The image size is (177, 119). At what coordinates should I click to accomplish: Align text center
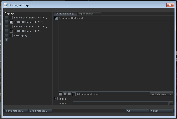65,94
